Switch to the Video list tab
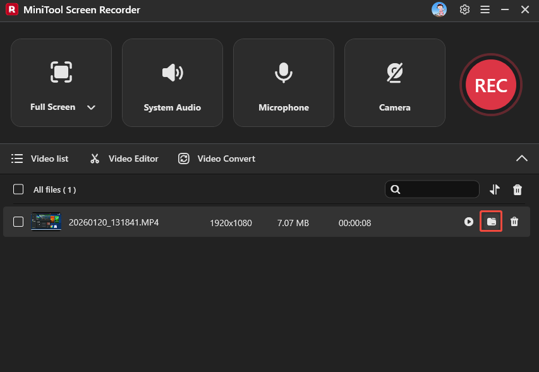Image resolution: width=539 pixels, height=372 pixels. click(x=39, y=159)
